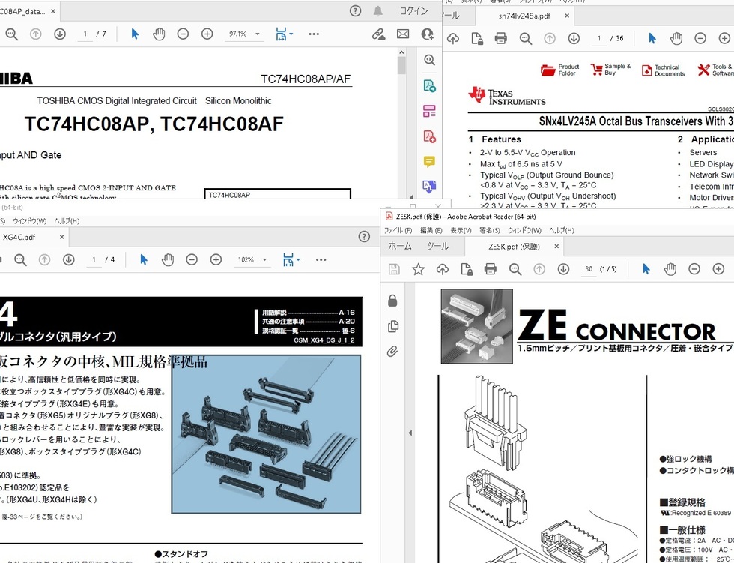Open the search tool in TC74HC08AP right pane
Image resolution: width=734 pixels, height=563 pixels.
coord(429,60)
